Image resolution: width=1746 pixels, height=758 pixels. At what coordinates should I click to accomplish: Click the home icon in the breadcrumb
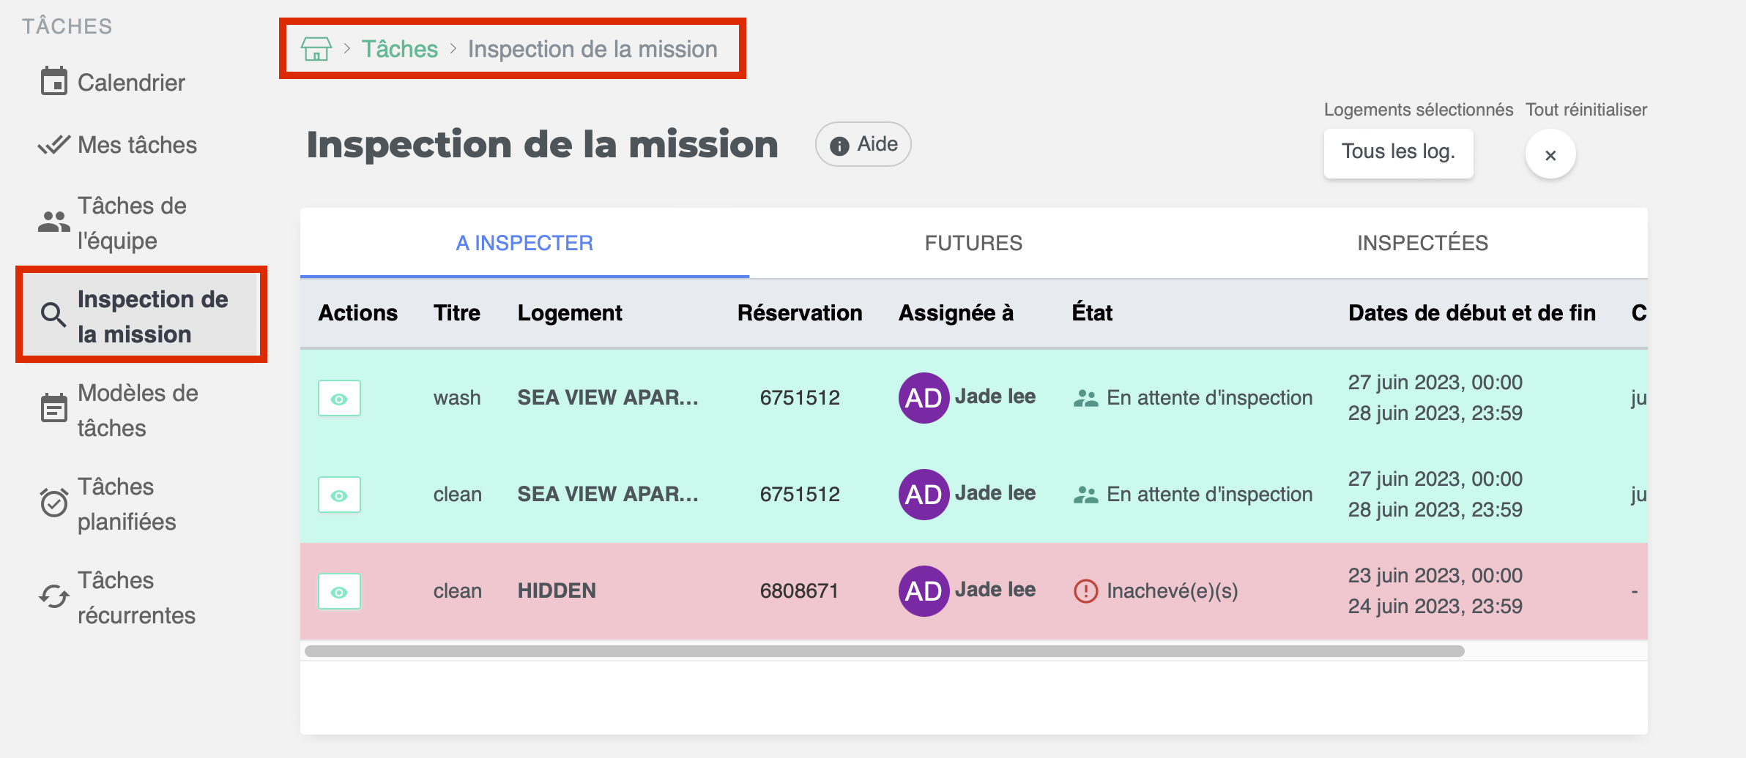316,49
